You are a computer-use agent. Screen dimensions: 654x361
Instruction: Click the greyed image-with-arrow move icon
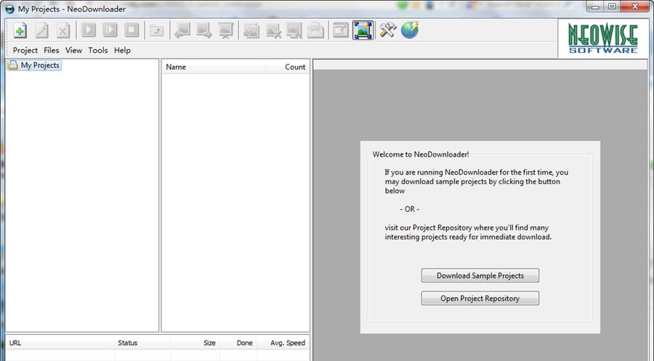(251, 30)
